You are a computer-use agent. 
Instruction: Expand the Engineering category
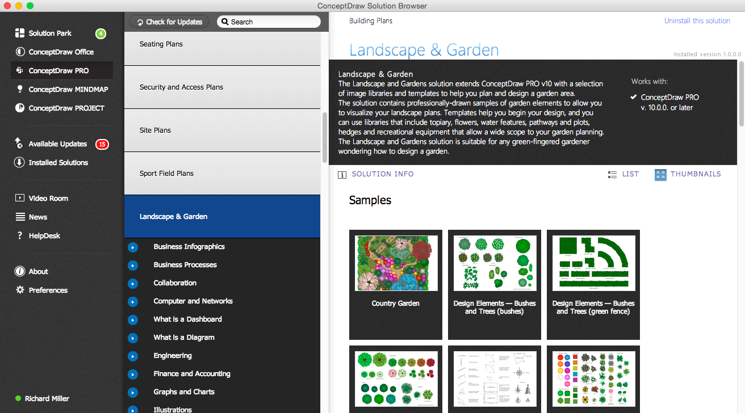click(x=133, y=356)
